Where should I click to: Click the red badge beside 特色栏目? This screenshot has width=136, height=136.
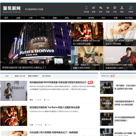(112, 76)
